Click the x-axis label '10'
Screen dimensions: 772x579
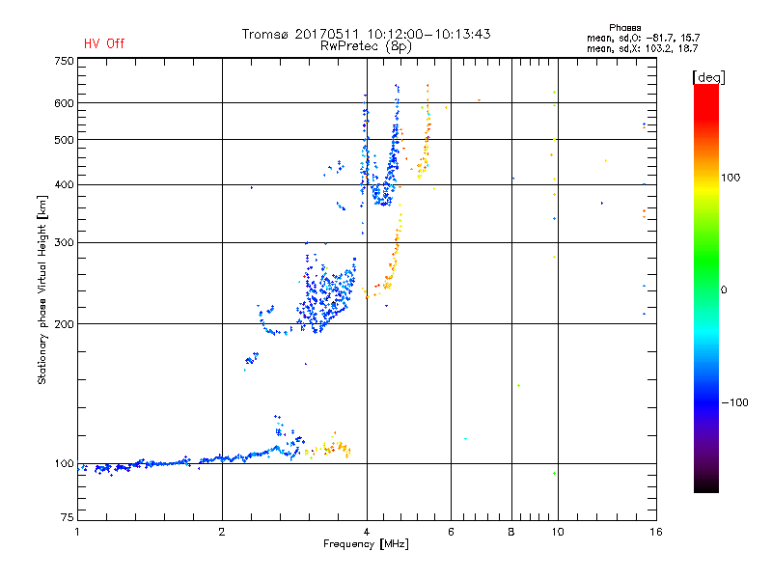point(558,532)
